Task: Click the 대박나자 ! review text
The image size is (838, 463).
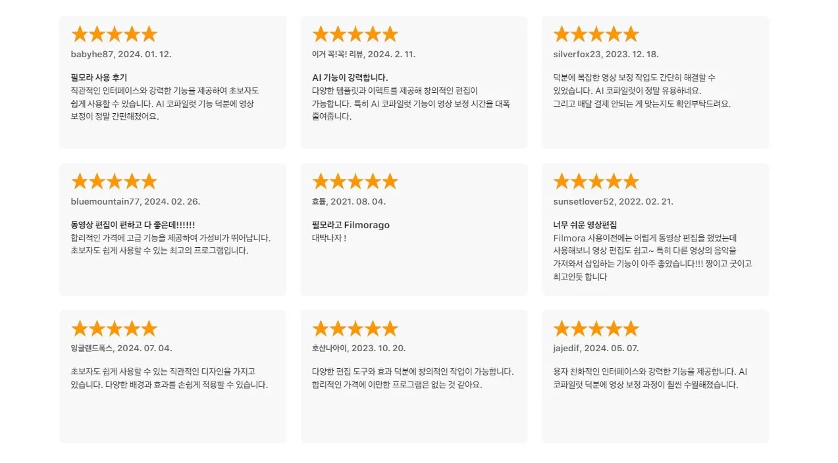Action: coord(329,238)
